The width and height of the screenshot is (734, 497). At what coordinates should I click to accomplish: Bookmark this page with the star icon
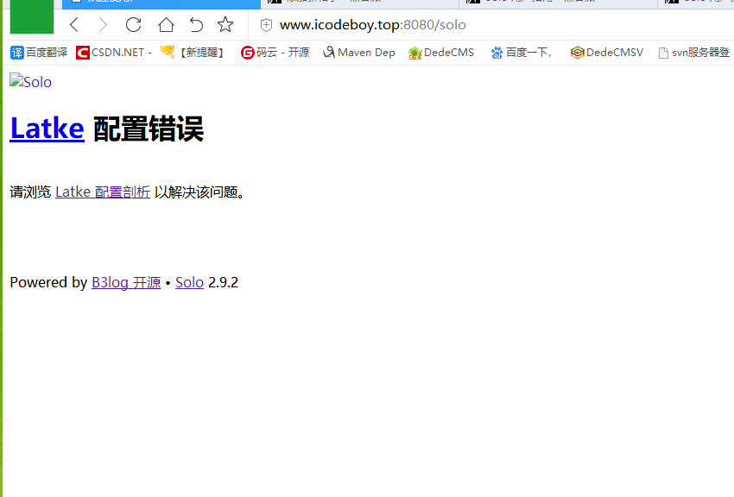tap(225, 25)
